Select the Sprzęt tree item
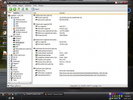 15,70
